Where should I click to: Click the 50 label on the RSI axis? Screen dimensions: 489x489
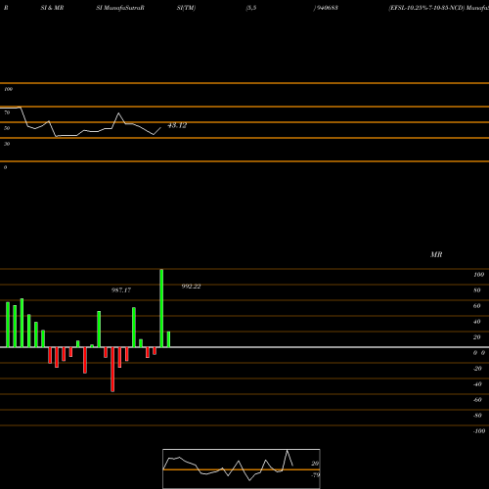(x=7, y=128)
